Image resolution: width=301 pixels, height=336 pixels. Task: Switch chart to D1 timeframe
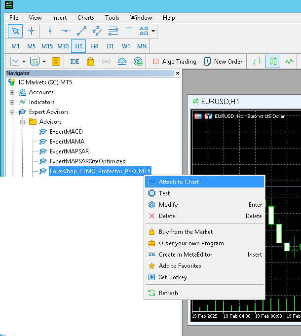coord(110,46)
